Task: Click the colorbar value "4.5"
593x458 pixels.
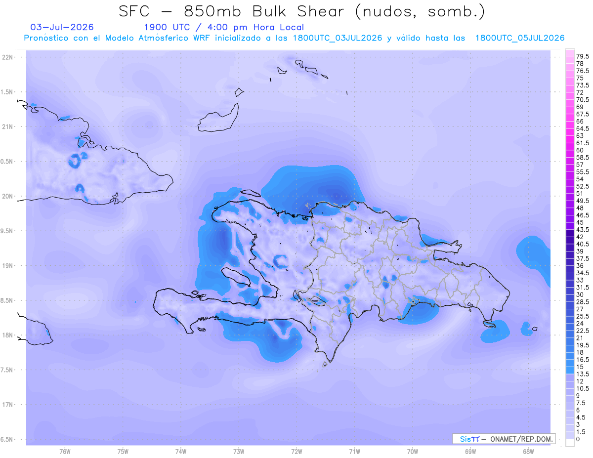Action: (582, 417)
